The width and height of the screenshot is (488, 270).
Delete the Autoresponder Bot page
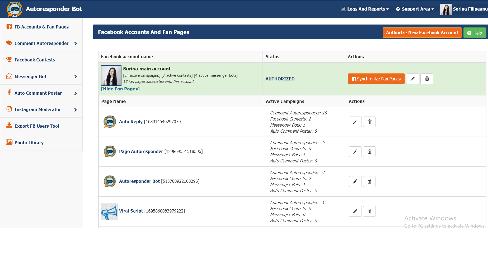click(369, 181)
